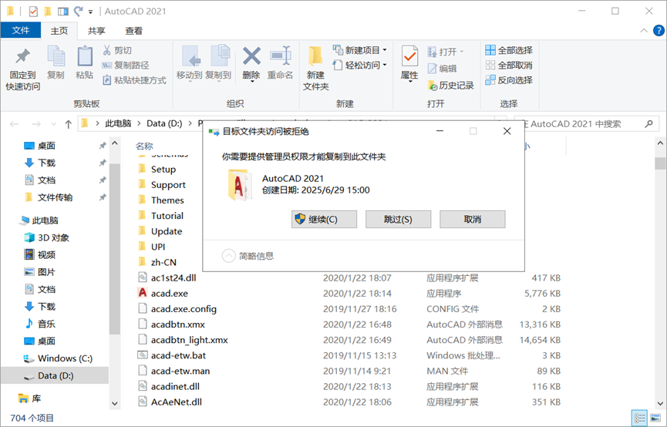Click 跳过(S) Skip button

click(398, 219)
